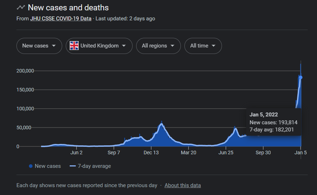Click the Sep 30 x-axis label
The width and height of the screenshot is (317, 195).
point(263,153)
